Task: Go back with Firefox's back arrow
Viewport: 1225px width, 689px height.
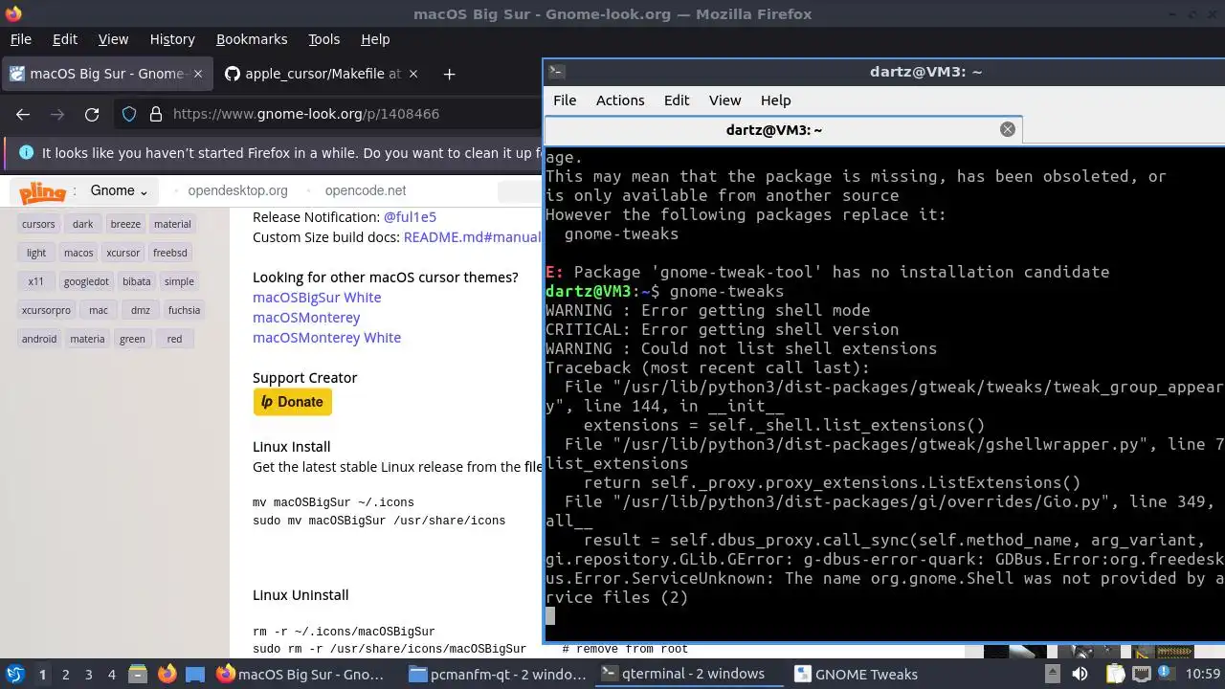Action: tap(23, 114)
